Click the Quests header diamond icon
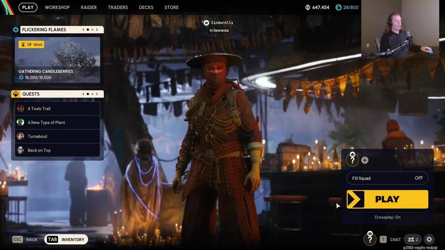 (16, 94)
